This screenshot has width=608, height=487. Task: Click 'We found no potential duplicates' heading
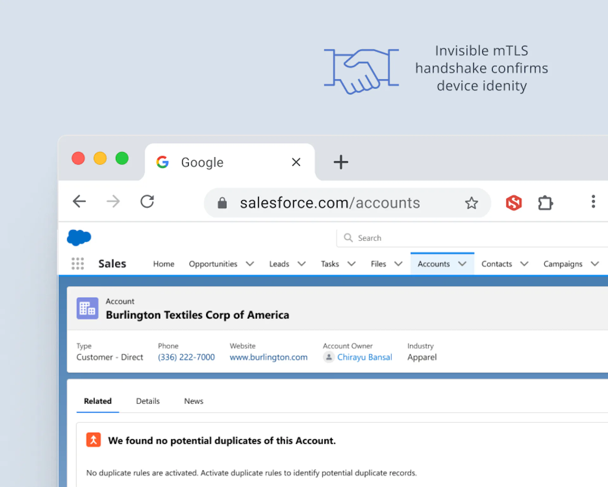[x=222, y=440]
